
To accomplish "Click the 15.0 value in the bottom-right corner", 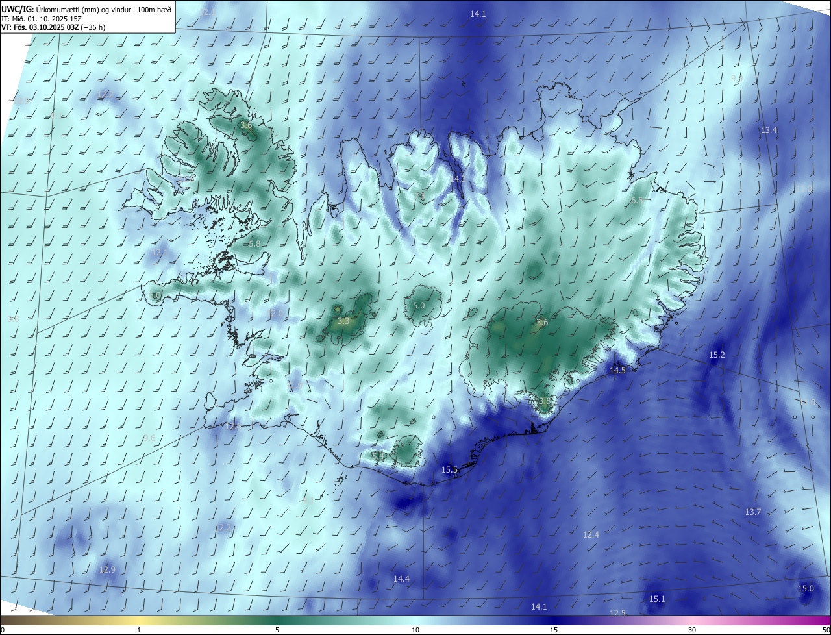I will (806, 588).
